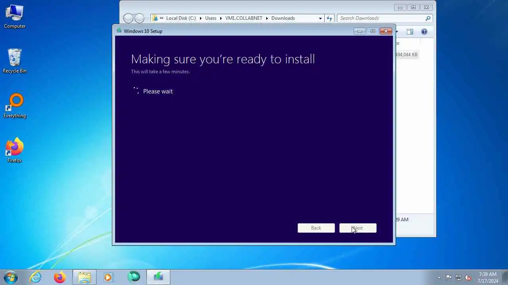Image resolution: width=508 pixels, height=285 pixels.
Task: Refresh the Downloads folder view
Action: 329,18
